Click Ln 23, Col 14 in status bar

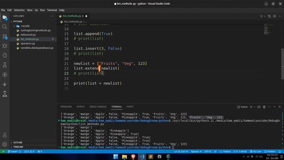click(181, 152)
